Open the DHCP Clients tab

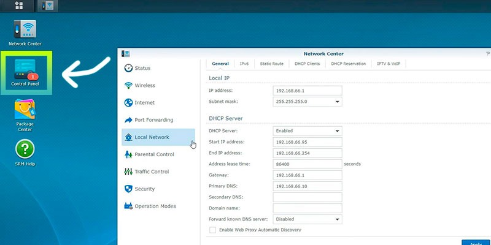click(307, 64)
